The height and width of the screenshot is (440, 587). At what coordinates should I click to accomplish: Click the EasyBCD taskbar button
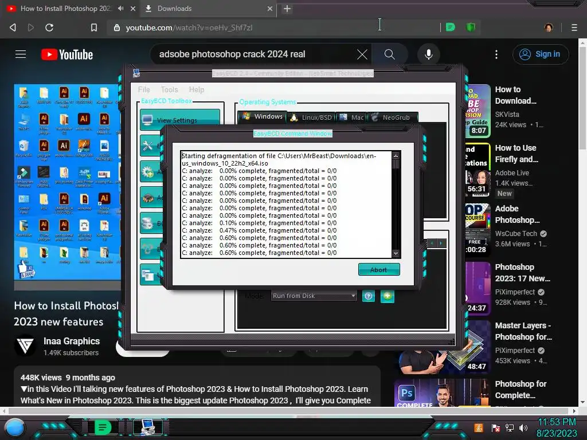[148, 427]
